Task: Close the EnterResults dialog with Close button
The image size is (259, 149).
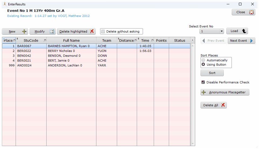Action: click(x=243, y=12)
